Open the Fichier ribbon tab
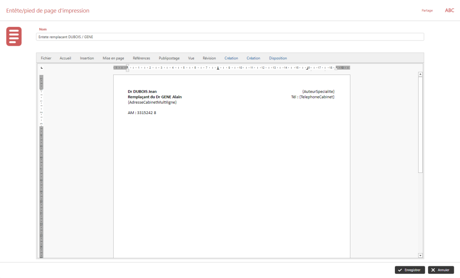460x278 pixels. pos(46,58)
